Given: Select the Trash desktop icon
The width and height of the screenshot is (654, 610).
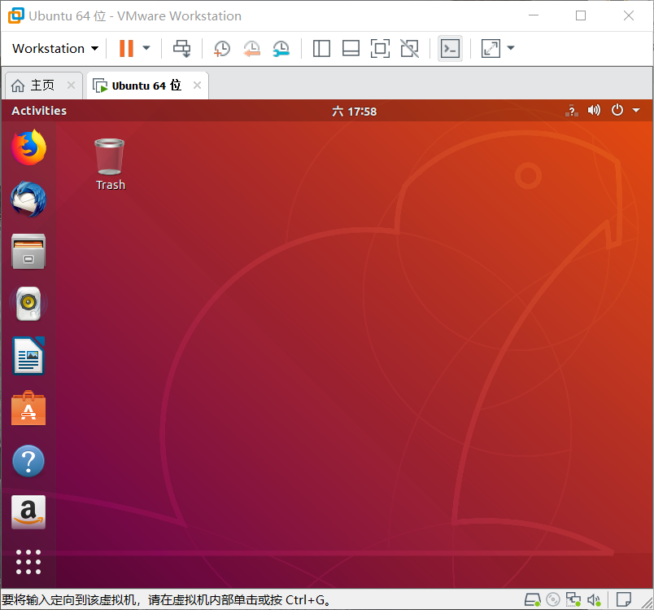Looking at the screenshot, I should tap(110, 165).
